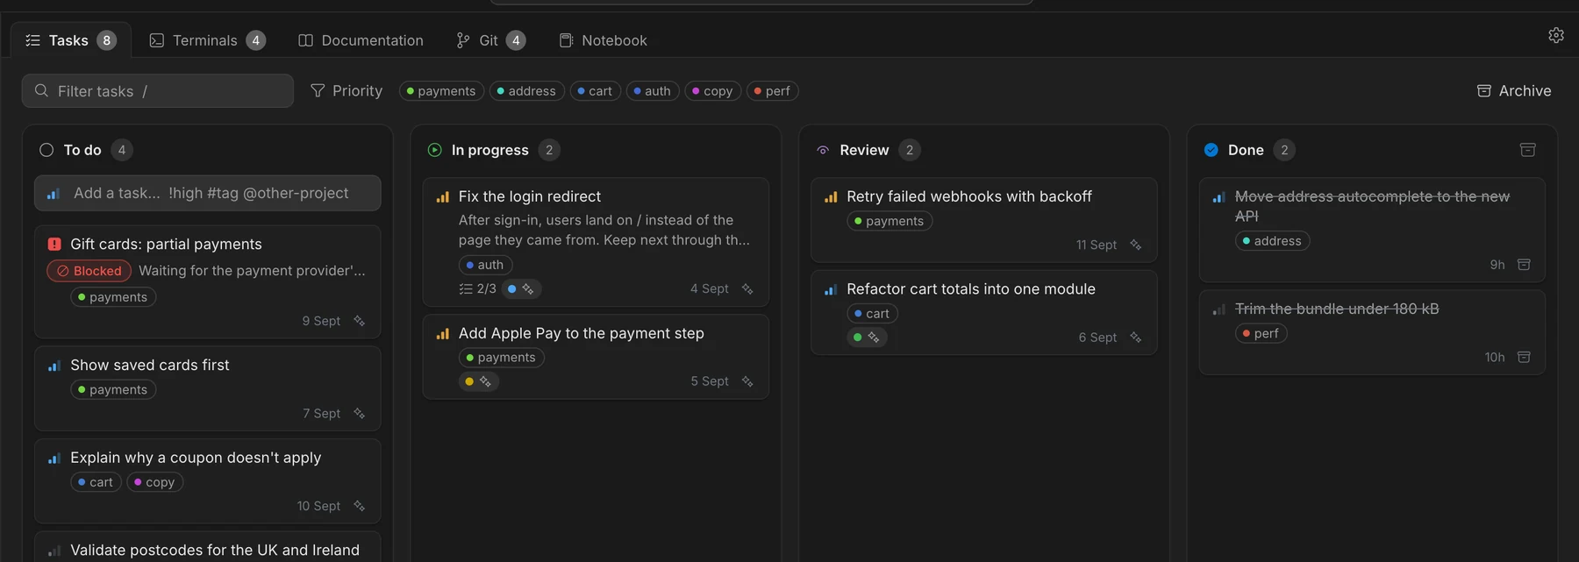The image size is (1579, 562).
Task: Click yellow agent status pill on Apple Pay card
Action: pos(479,381)
